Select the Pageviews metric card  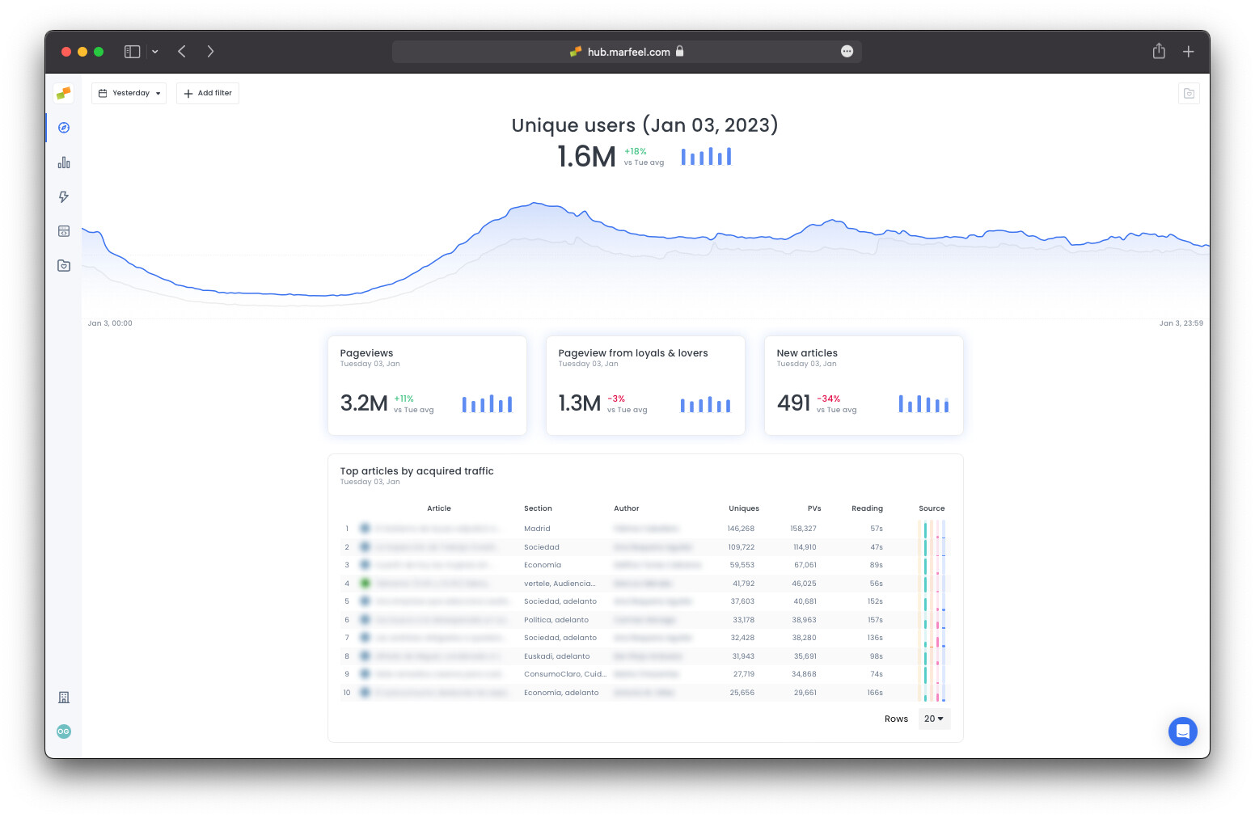[427, 386]
